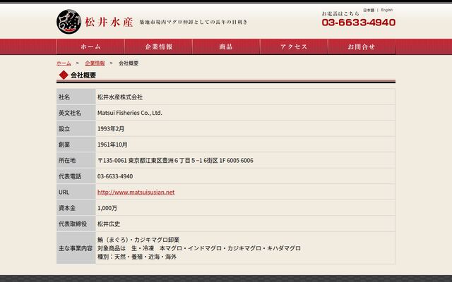Click the 社名 row label

[64, 97]
